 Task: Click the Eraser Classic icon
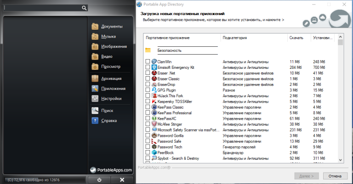tap(154, 78)
